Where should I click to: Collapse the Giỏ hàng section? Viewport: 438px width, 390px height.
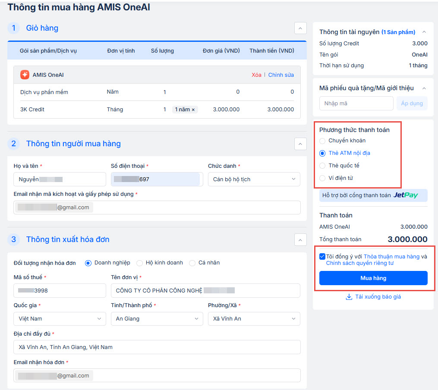point(300,28)
